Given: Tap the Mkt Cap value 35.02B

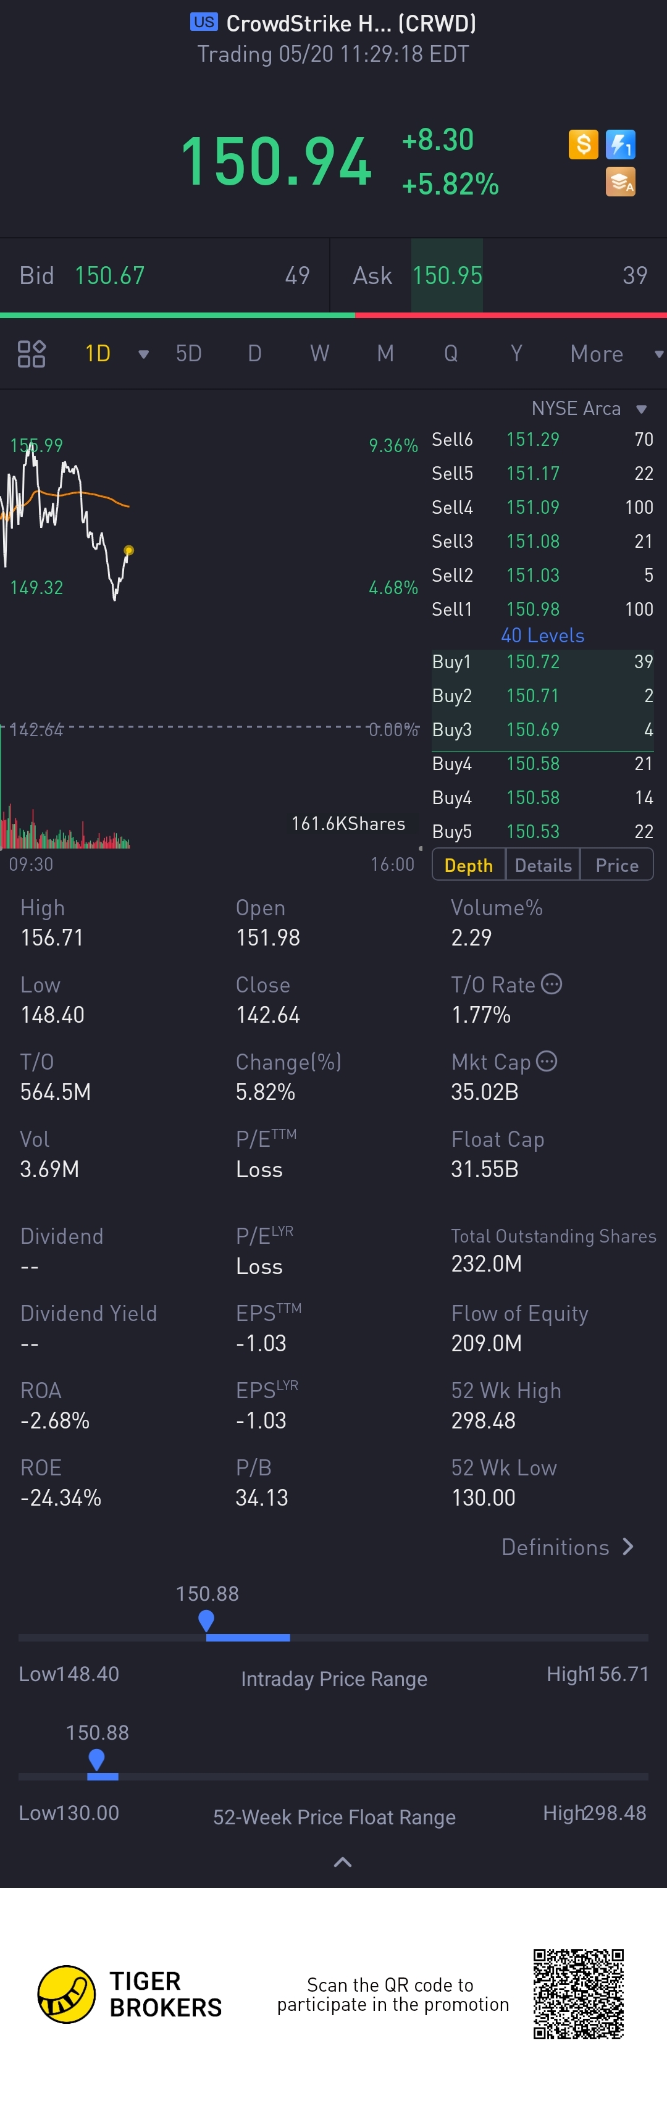Looking at the screenshot, I should 485,1092.
